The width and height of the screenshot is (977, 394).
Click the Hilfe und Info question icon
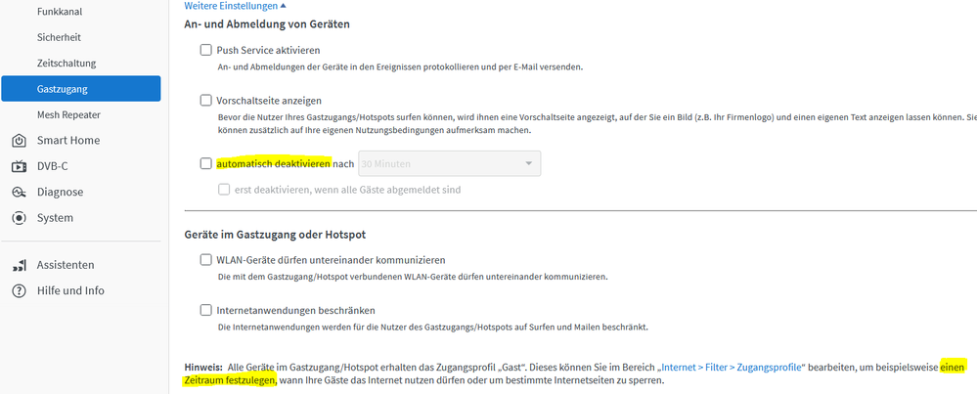[x=19, y=290]
